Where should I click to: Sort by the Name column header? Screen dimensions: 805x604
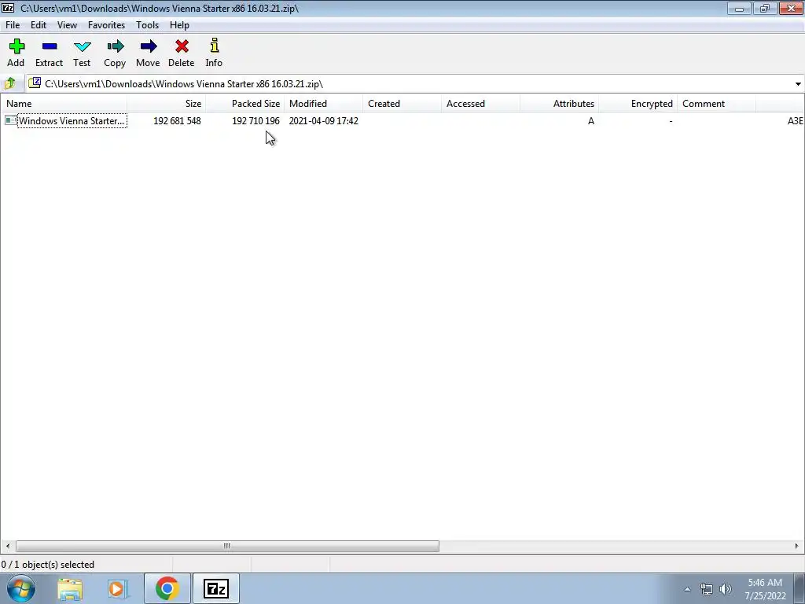[x=64, y=103]
